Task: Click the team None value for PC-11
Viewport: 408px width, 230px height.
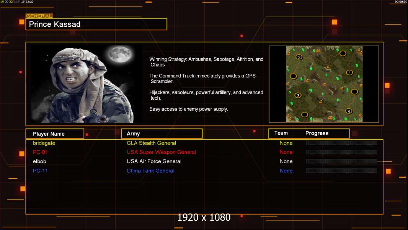Action: click(x=286, y=171)
